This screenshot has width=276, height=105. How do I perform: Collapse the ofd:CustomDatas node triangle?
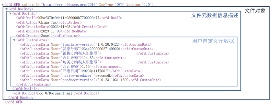coord(14,40)
